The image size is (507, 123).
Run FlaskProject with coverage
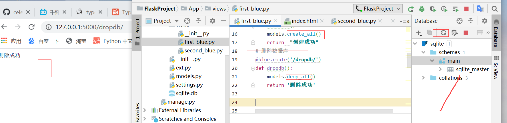coord(433,9)
